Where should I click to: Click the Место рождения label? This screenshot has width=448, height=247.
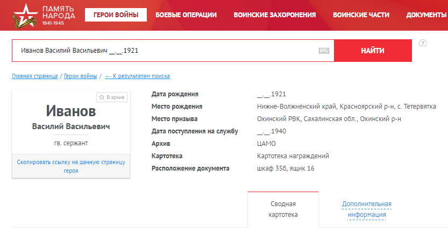point(177,107)
